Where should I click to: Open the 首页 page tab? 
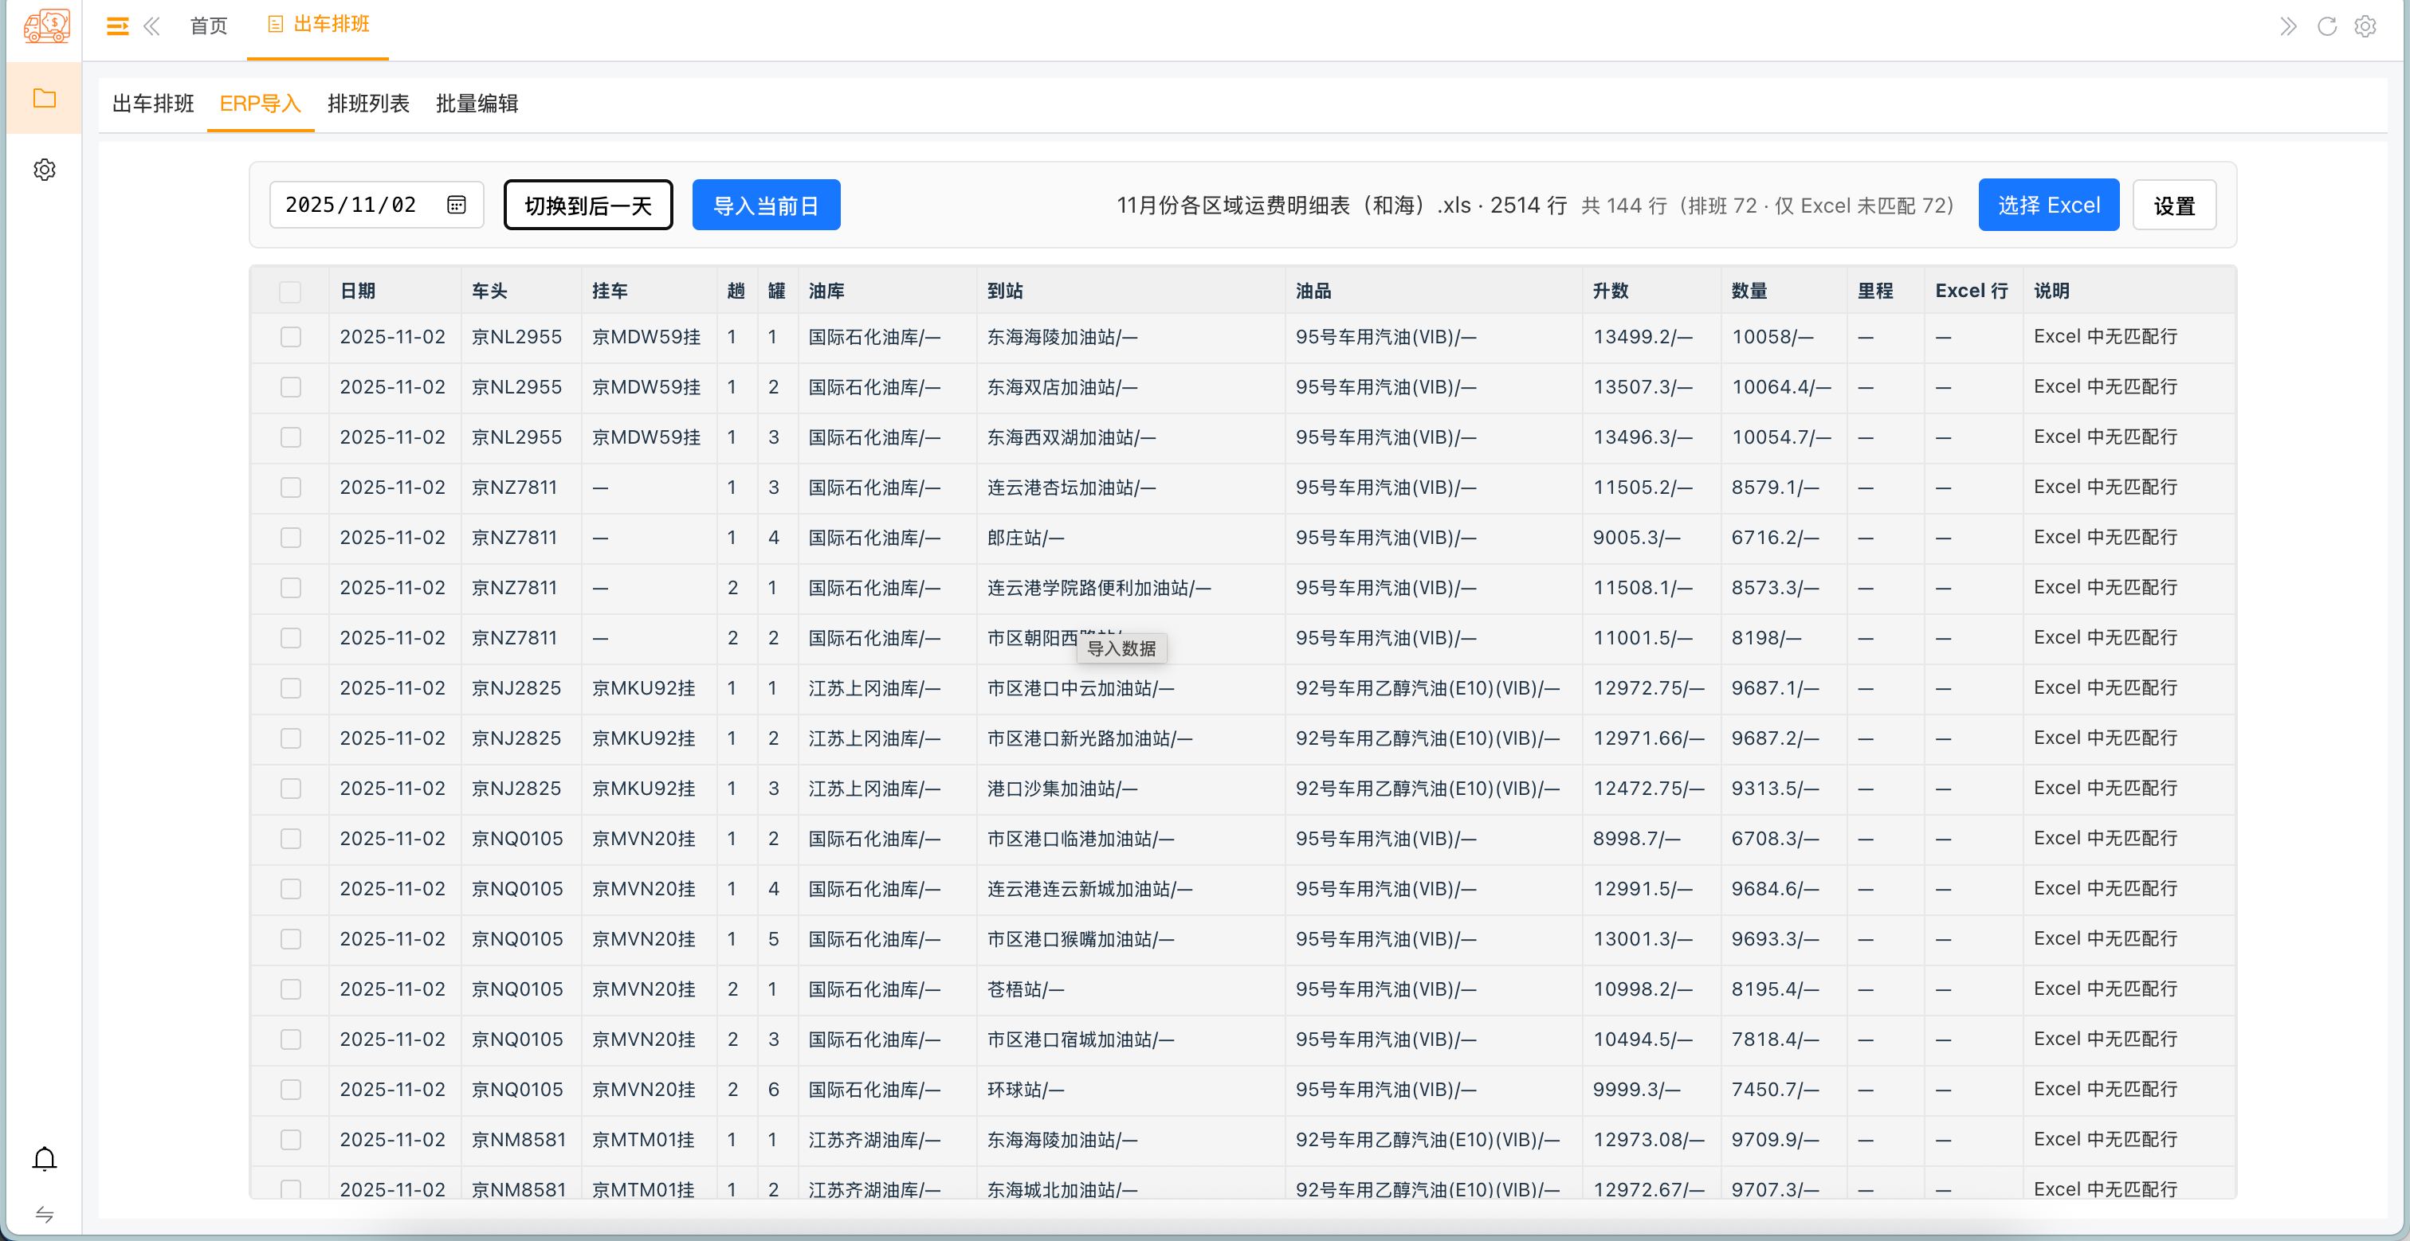(208, 25)
